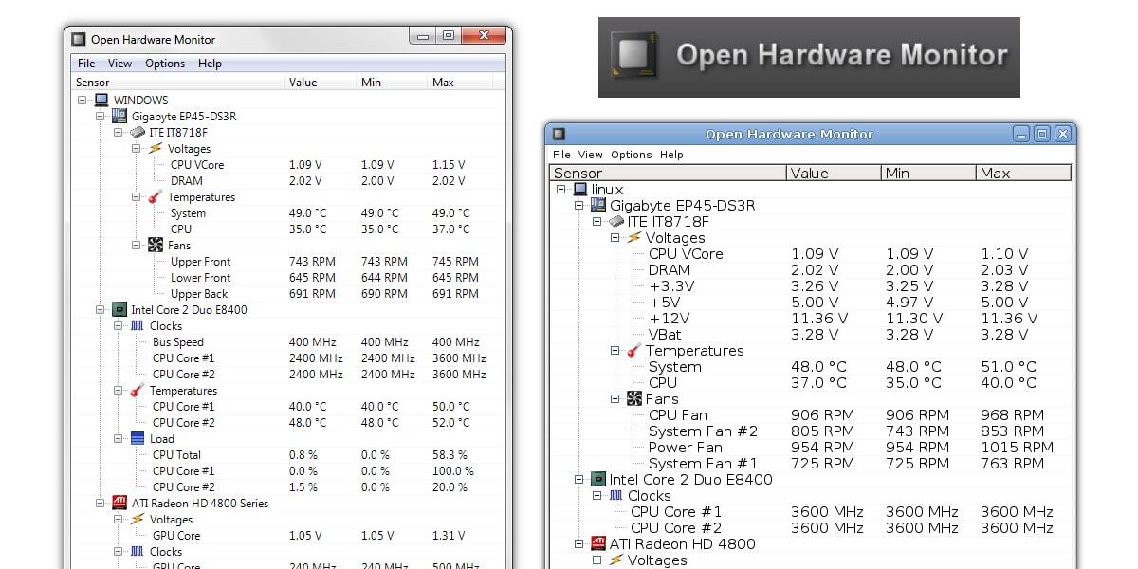The width and height of the screenshot is (1138, 569).
Task: Collapse Intel Core 2 Duo E8400 node, Windows window
Action: (101, 309)
